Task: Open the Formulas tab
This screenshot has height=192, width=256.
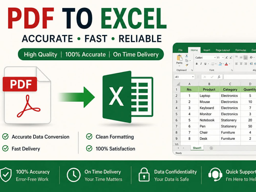Action: coord(241,50)
